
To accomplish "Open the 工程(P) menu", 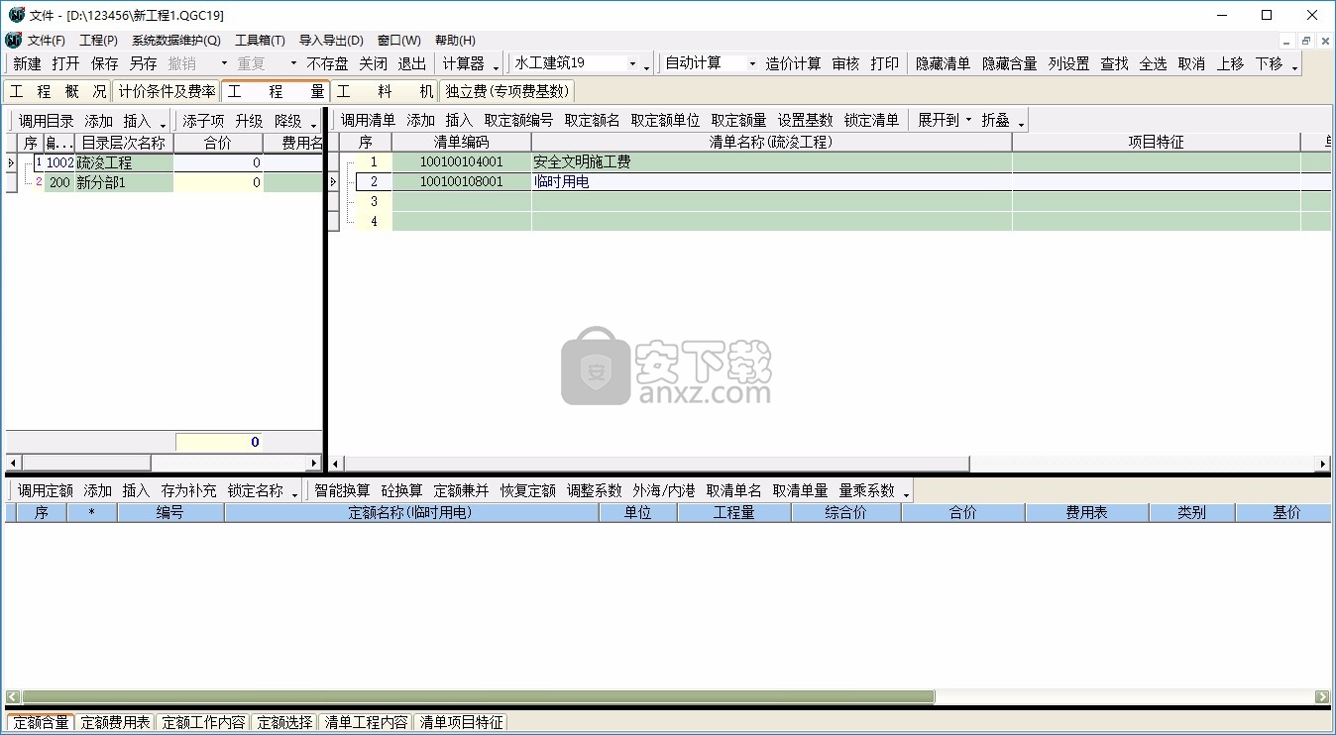I will [98, 41].
